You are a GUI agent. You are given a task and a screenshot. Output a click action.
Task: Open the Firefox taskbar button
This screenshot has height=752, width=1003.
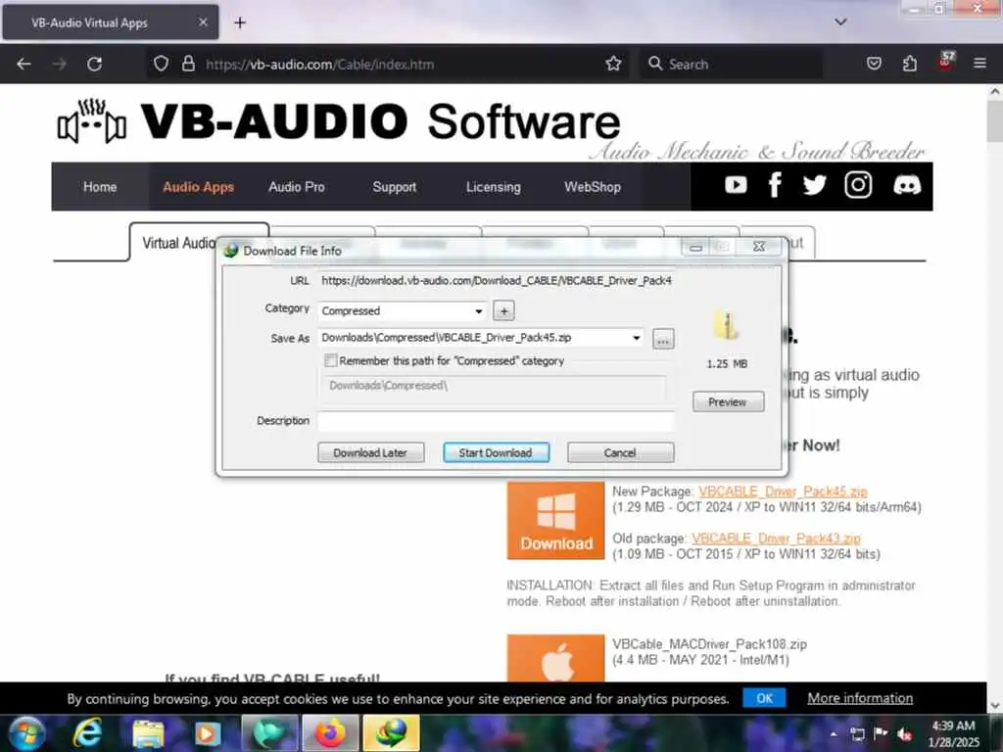pos(329,733)
